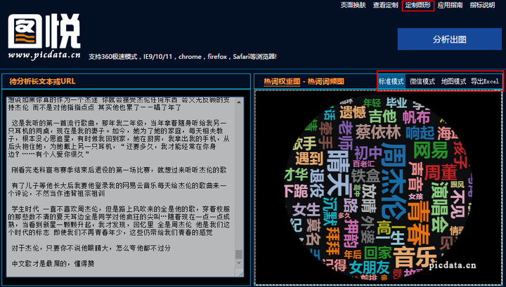The height and width of the screenshot is (287, 506).
Task: Click the word 退役 in word cloud
Action: 316,182
